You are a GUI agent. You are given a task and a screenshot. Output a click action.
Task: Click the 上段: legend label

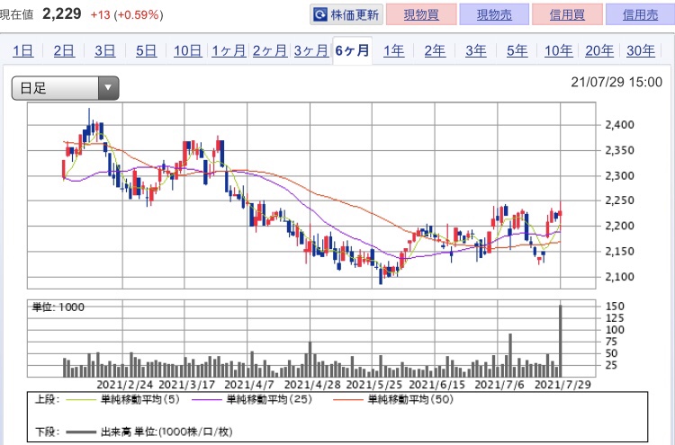point(47,399)
